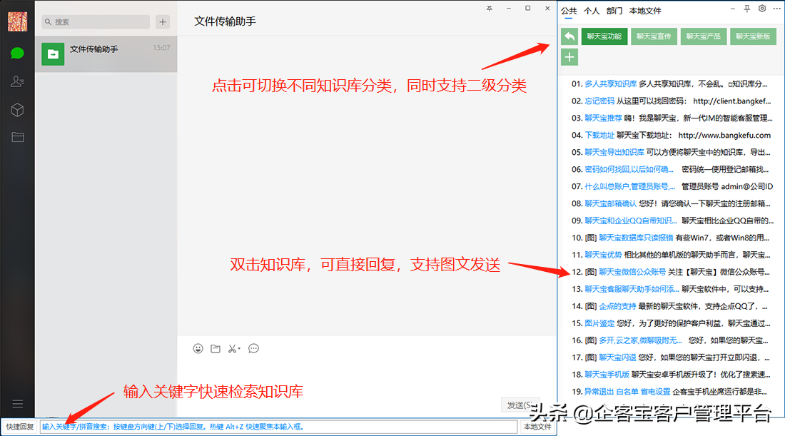Select entry 11 聊天宝优势
The height and width of the screenshot is (436, 785).
point(670,255)
